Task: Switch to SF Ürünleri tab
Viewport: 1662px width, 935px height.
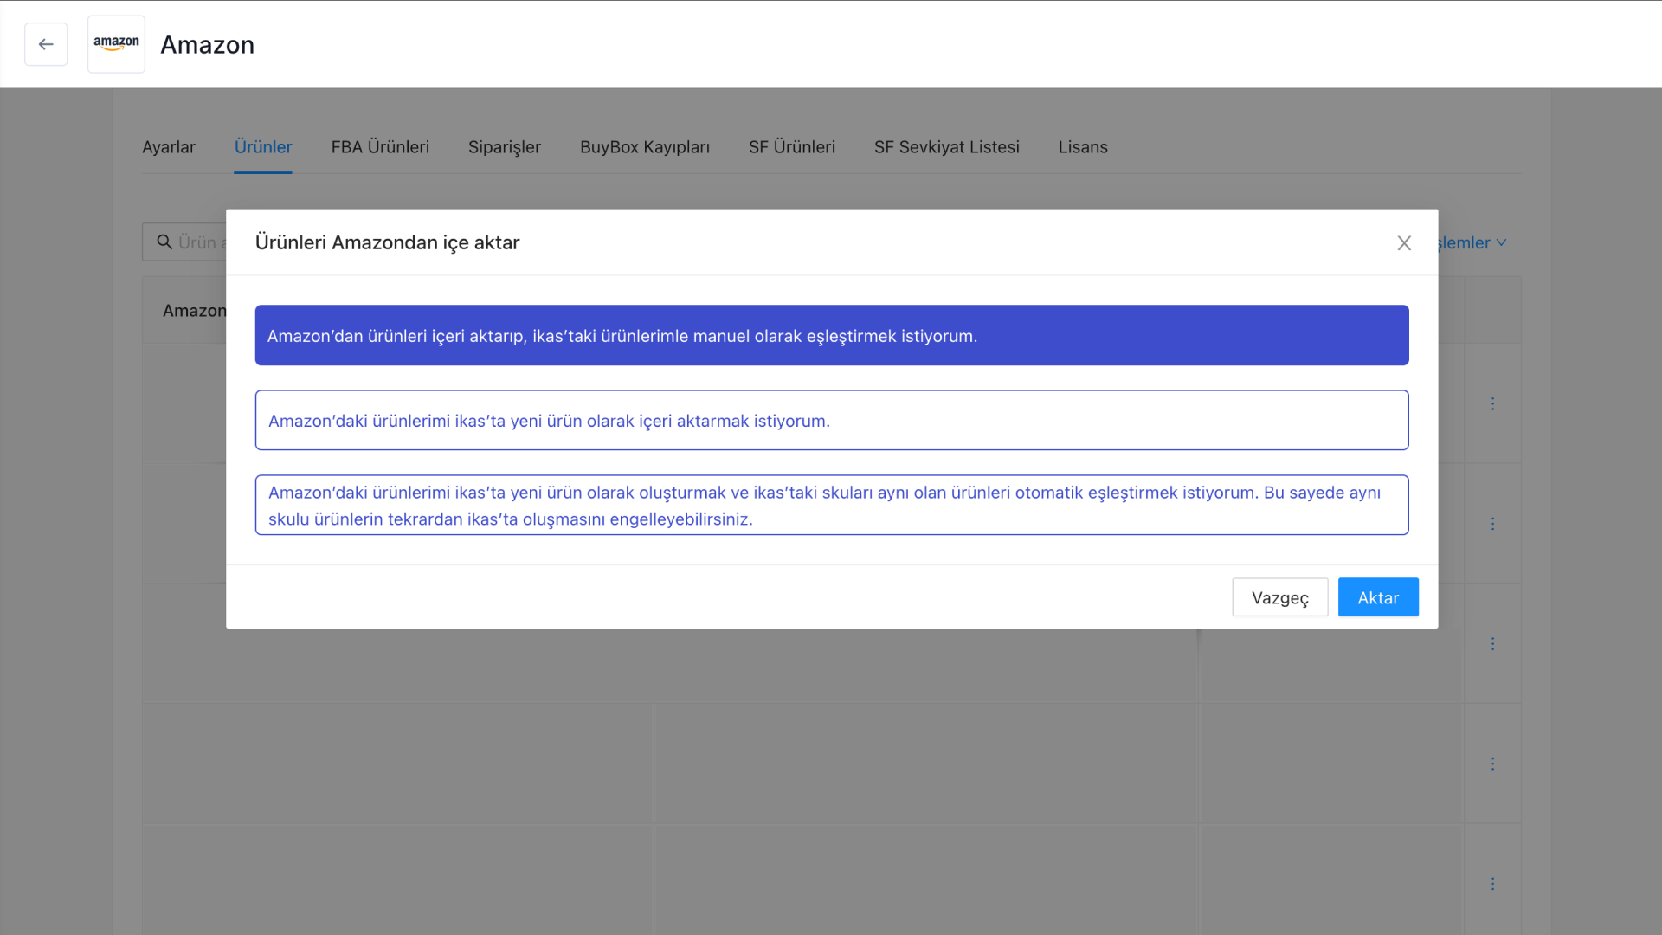Action: pos(792,147)
